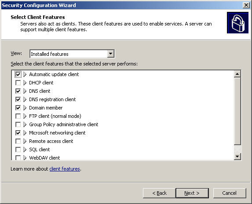Select the Automatic update client label

click(54, 74)
